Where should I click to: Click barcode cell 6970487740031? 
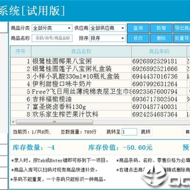coord(159,107)
